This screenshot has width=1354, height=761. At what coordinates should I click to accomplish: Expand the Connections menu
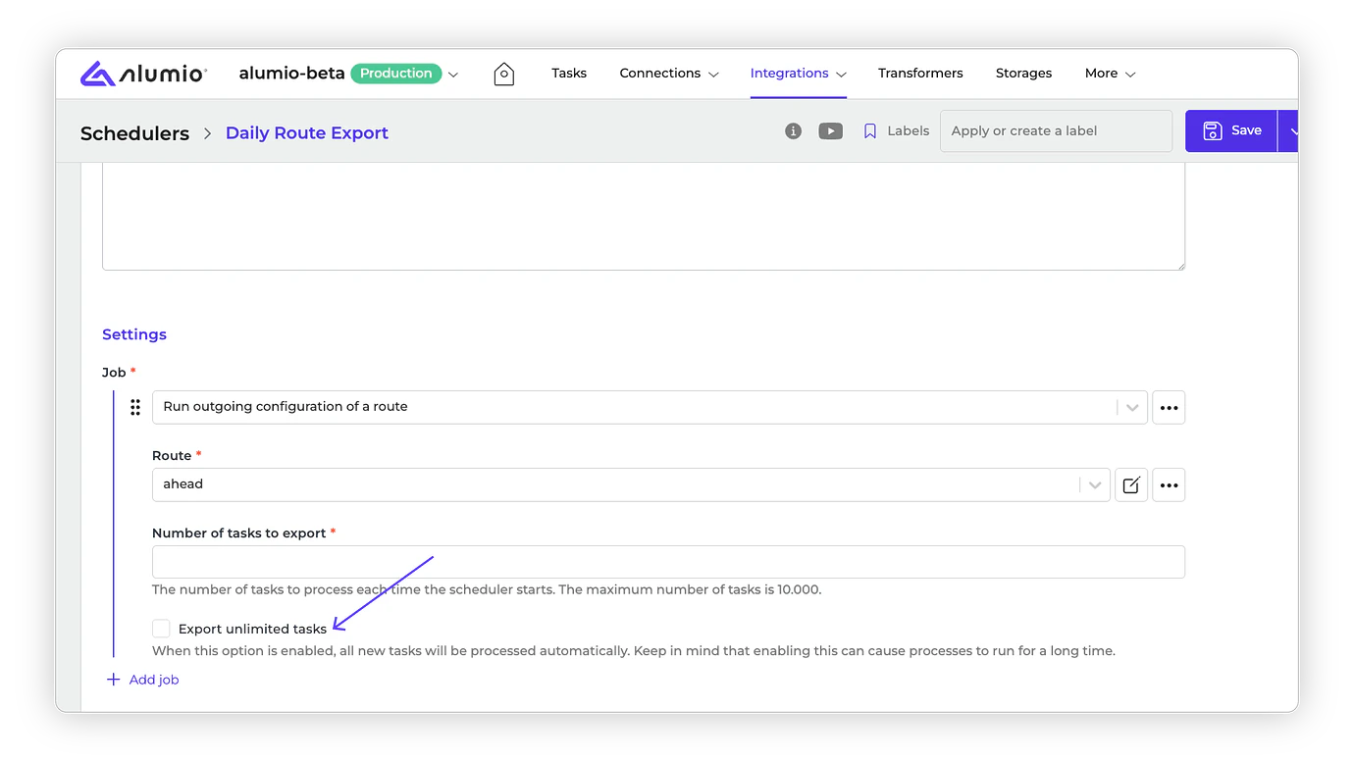coord(669,74)
